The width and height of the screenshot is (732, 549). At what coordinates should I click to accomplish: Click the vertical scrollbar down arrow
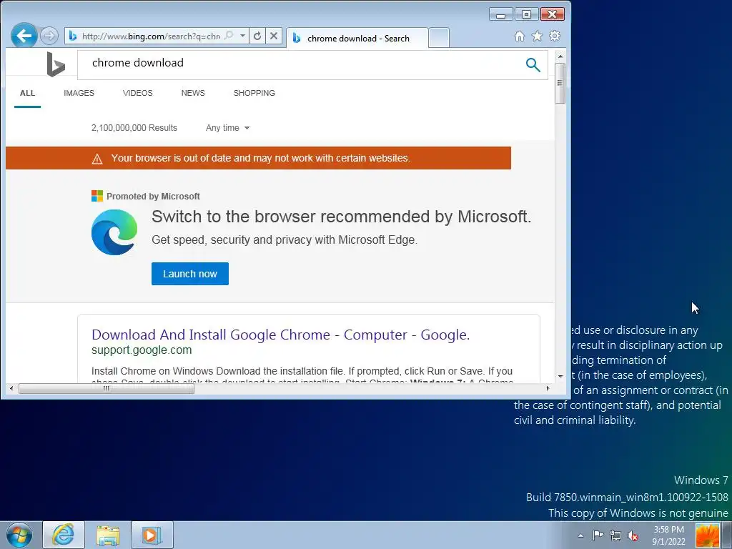[x=560, y=376]
